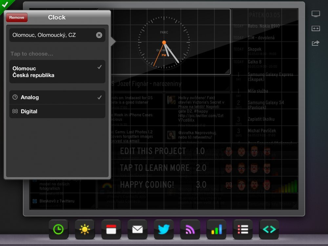
Task: Click the TV display output icon
Action: click(316, 13)
